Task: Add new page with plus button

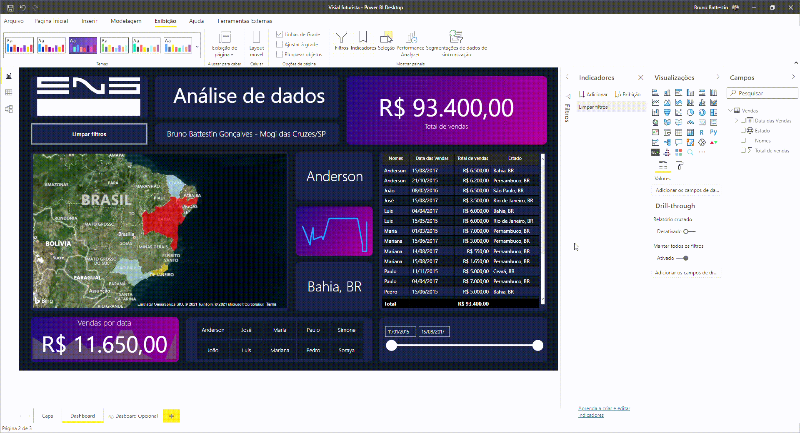Action: (x=171, y=416)
